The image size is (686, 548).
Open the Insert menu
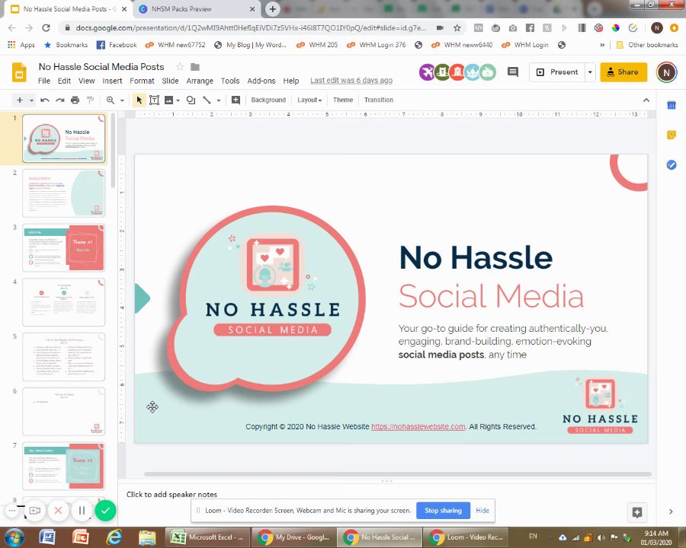coord(112,81)
